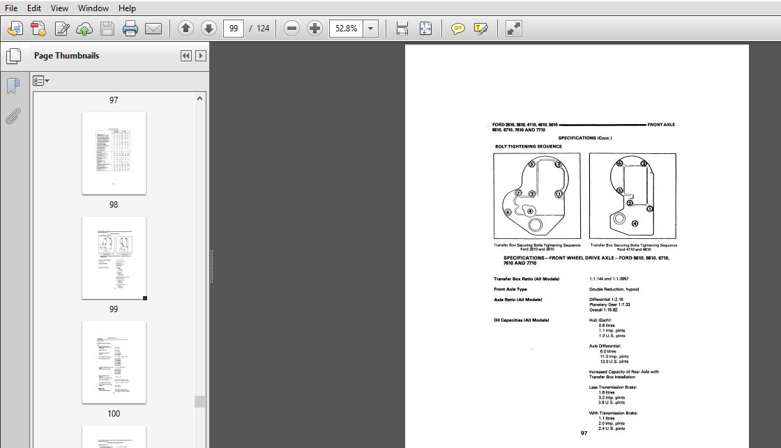Select page 100 thumbnail
This screenshot has width=781, height=448.
tap(114, 362)
